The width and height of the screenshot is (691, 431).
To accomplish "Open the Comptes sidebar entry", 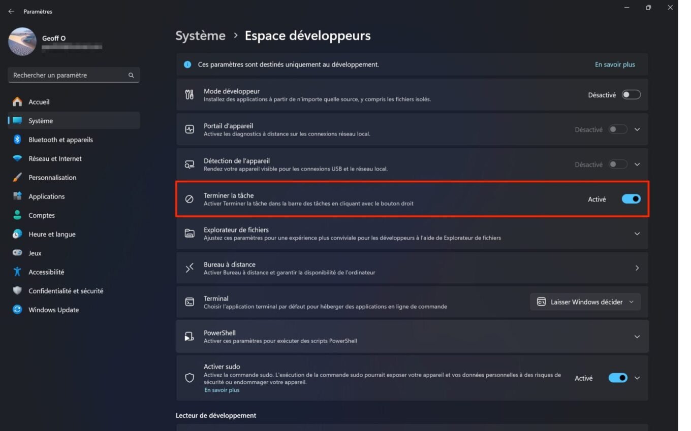I will (x=74, y=215).
